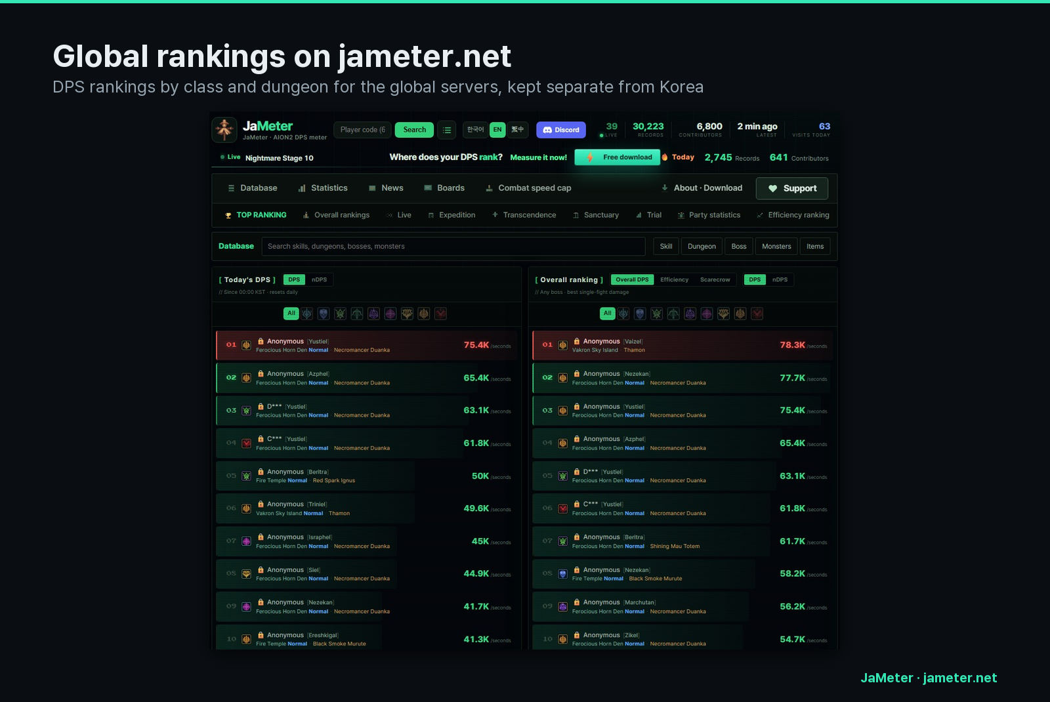Filter database by Dungeon
The image size is (1050, 702).
(x=702, y=247)
